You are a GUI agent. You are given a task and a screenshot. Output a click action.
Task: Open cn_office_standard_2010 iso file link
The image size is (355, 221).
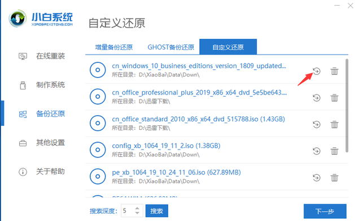(198, 119)
